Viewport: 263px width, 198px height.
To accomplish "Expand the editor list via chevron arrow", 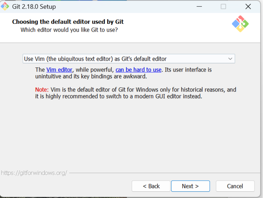I will [230, 59].
